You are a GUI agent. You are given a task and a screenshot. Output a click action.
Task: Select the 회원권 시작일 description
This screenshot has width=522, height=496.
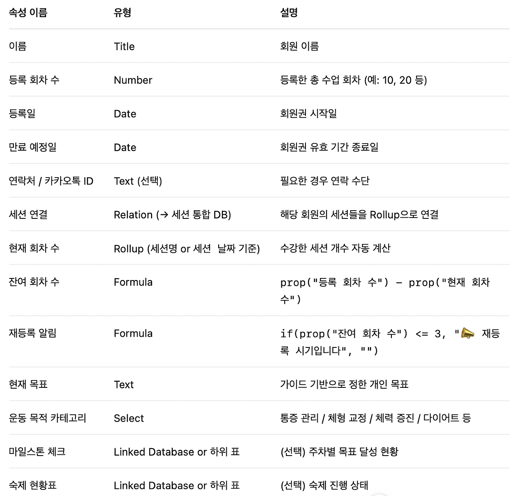tap(308, 113)
